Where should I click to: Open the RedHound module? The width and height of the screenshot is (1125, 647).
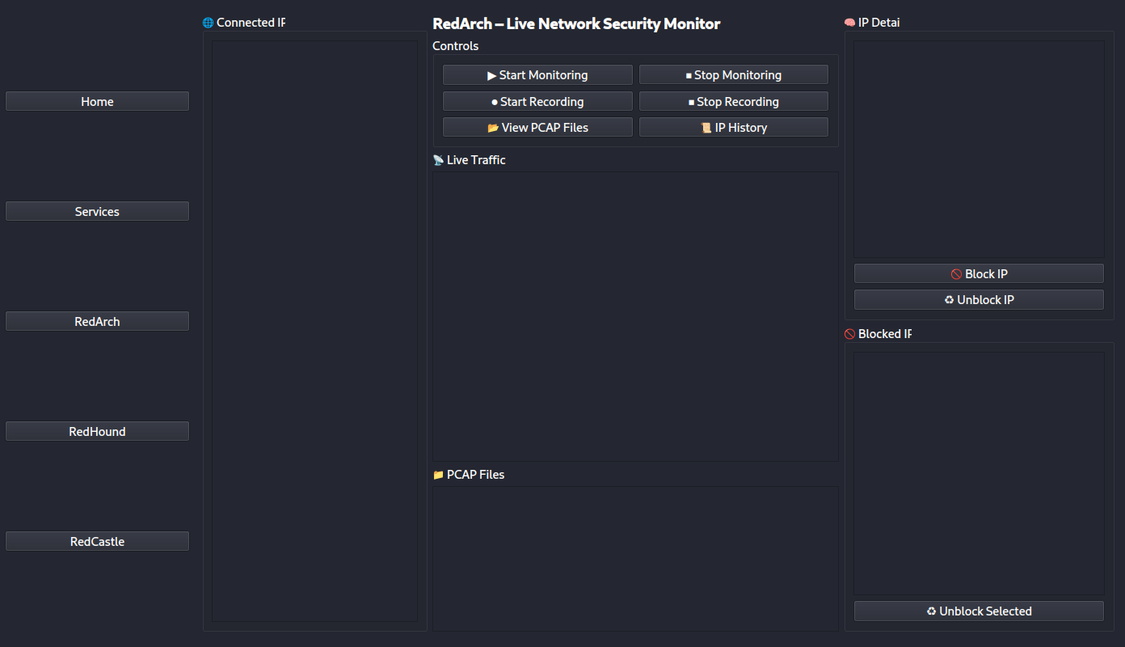(x=97, y=431)
